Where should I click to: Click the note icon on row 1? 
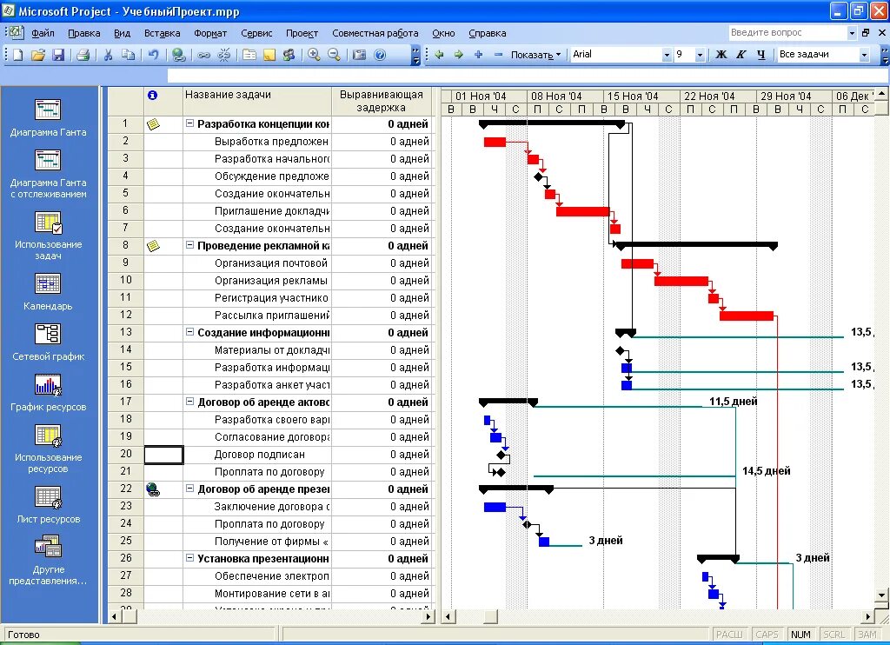coord(153,124)
